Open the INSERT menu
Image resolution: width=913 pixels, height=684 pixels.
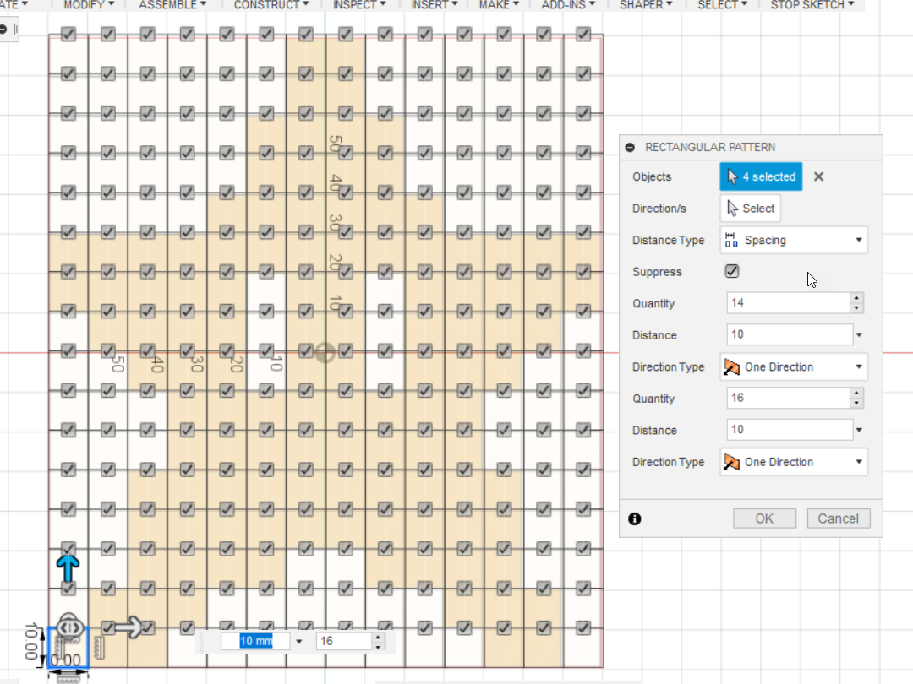click(434, 5)
